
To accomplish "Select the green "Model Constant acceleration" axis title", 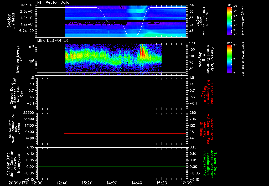I will (x=210, y=163).
